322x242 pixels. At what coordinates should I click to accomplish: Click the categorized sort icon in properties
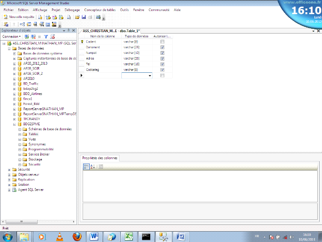(x=86, y=166)
